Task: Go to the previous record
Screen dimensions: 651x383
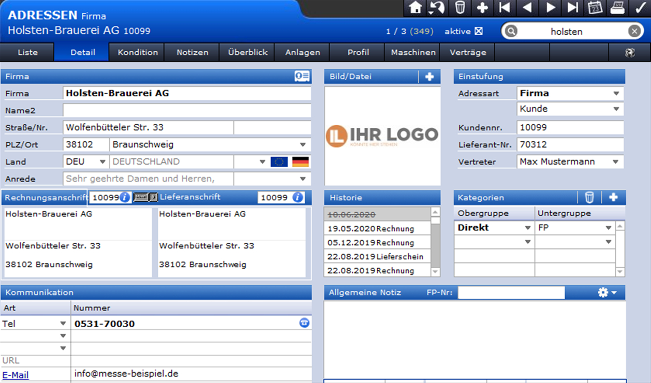Action: point(527,7)
